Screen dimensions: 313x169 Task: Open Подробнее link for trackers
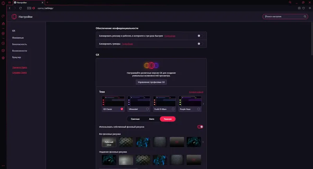pos(127,44)
